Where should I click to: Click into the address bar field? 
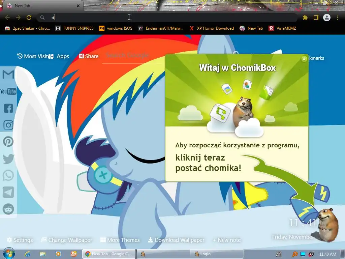click(167, 18)
